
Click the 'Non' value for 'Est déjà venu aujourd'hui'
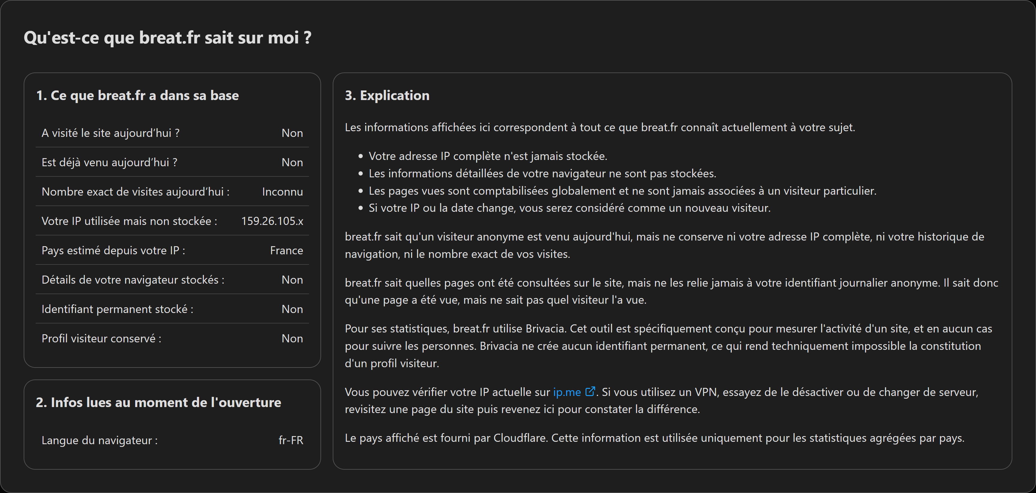point(292,162)
